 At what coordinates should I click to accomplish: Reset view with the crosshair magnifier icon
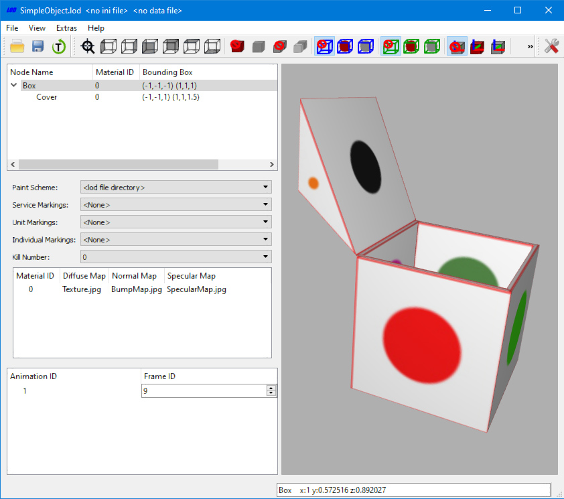click(x=87, y=46)
